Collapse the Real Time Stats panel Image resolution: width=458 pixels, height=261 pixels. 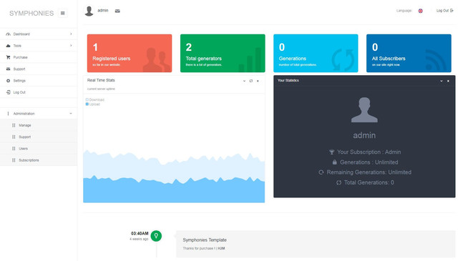point(244,81)
